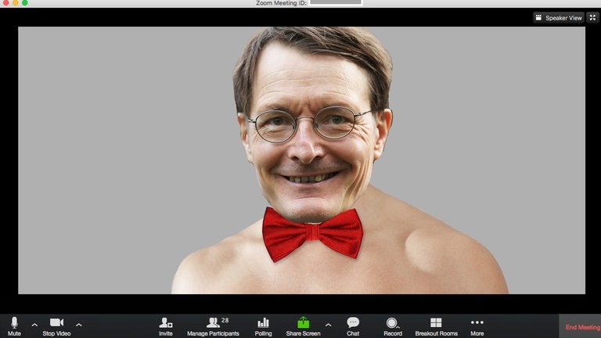Click the yellow minimize window button
This screenshot has height=338, width=601.
pos(16,2)
